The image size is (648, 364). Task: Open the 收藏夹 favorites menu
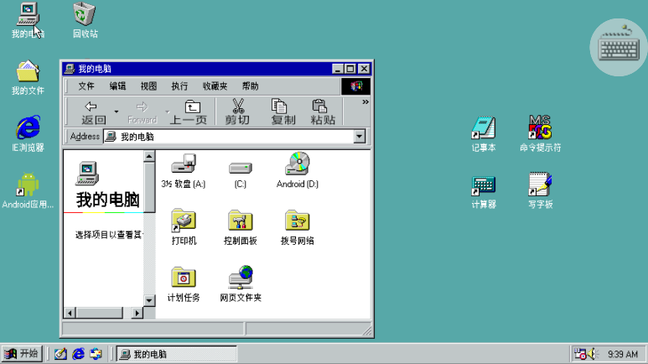pos(215,86)
